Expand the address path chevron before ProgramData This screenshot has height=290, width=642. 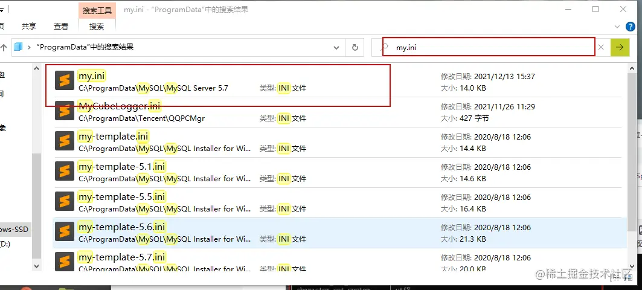click(29, 48)
